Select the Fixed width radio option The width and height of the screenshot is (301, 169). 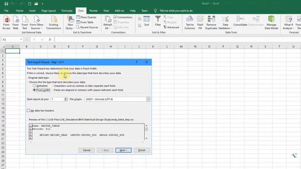[34, 90]
